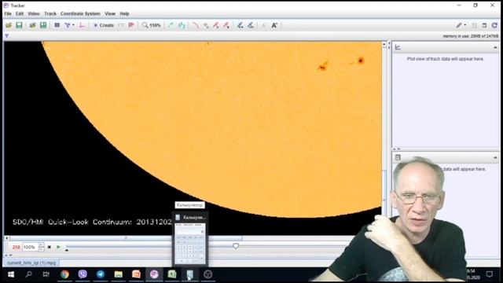Increase font size with large A
This screenshot has height=283, width=503.
coord(274,25)
